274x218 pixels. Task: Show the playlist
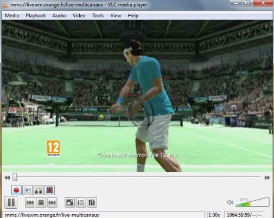(81, 202)
